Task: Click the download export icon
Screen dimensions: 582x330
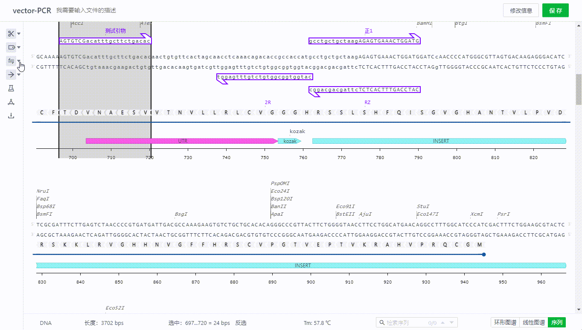Action: 11,116
